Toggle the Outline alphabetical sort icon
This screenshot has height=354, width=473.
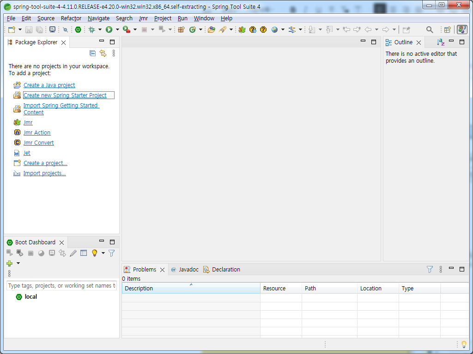440,42
